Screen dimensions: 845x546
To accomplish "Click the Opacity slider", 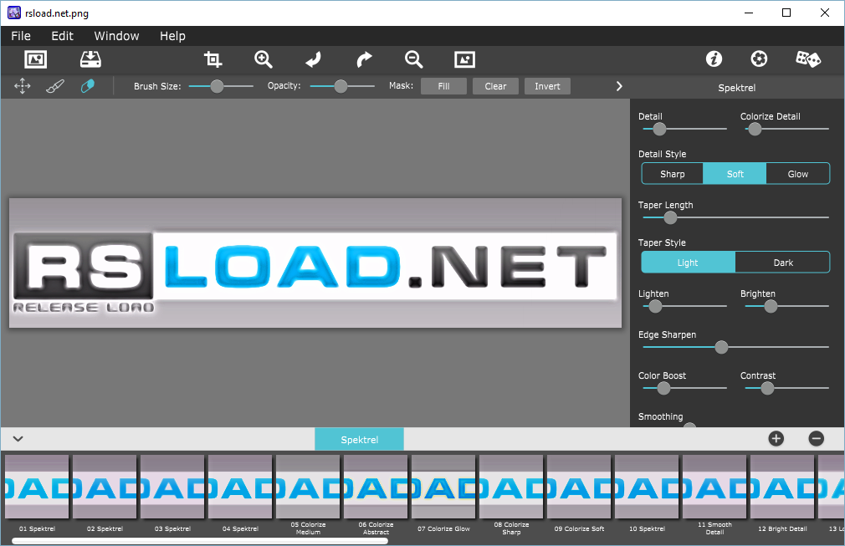I will [342, 86].
